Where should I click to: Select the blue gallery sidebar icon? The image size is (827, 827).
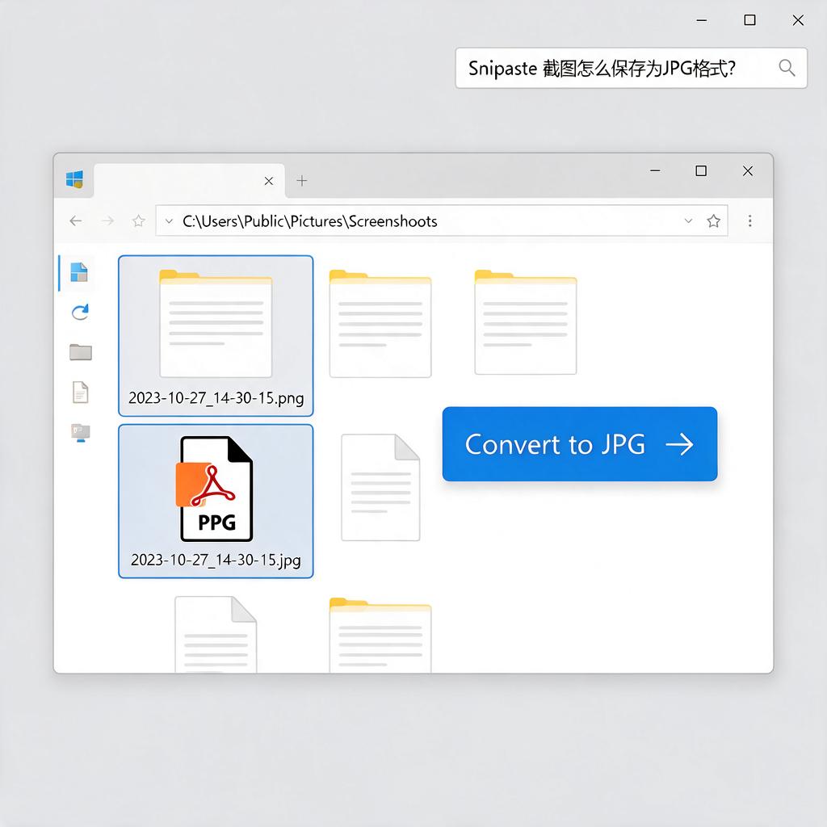[x=78, y=272]
